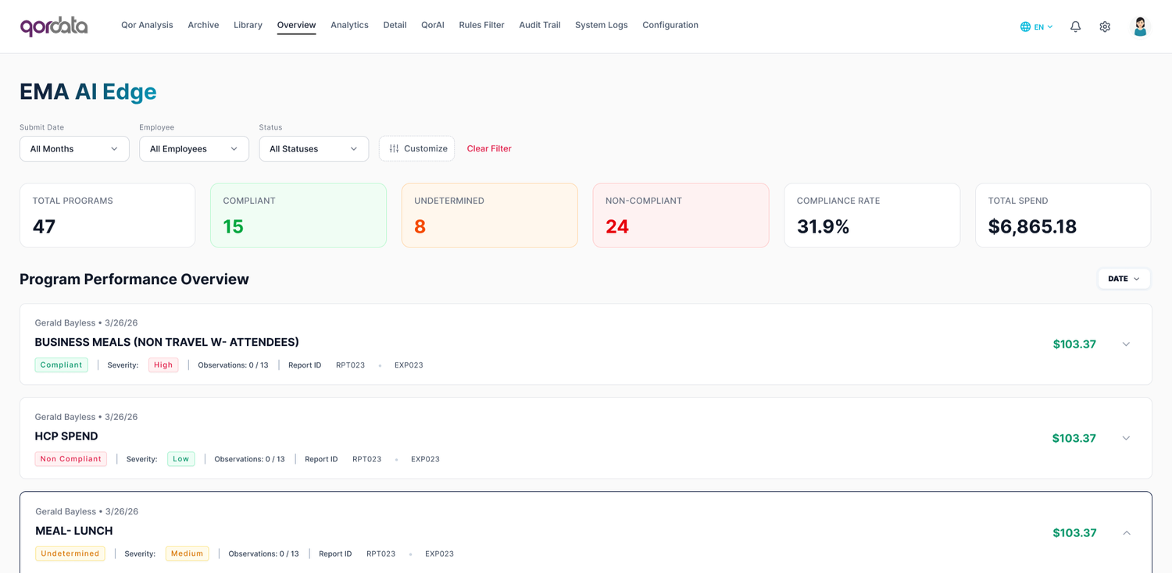
Task: Select the Non-Compliant summary card
Action: coord(681,215)
